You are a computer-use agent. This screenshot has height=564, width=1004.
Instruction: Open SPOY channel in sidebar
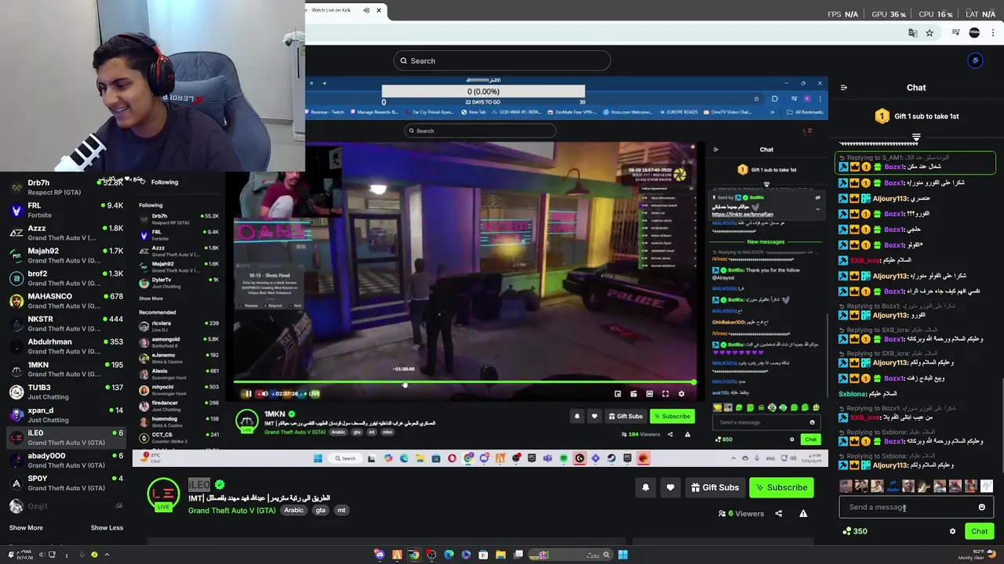66,483
